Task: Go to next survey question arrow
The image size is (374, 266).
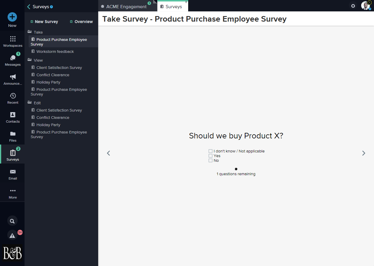Action: pos(364,153)
